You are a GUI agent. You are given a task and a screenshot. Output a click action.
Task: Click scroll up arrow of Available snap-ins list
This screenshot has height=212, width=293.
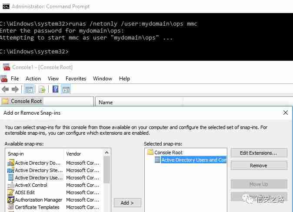coord(107,152)
